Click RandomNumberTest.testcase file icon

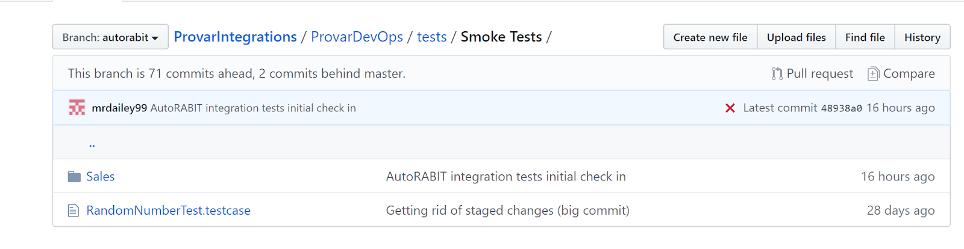tap(74, 211)
